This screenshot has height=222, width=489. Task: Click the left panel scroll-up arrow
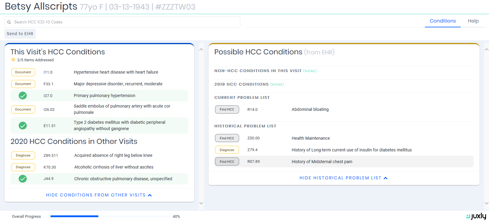click(x=201, y=50)
